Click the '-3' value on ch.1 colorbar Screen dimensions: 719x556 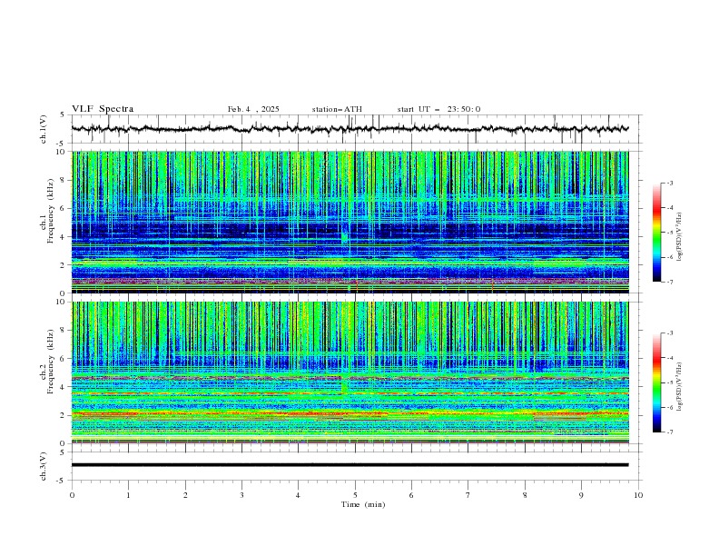[x=669, y=183]
